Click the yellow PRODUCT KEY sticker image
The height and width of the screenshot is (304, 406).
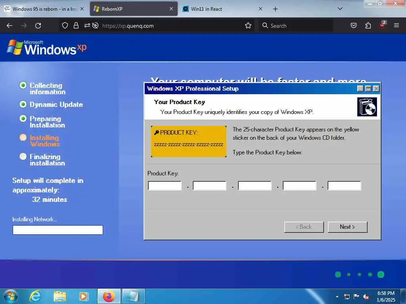[188, 141]
